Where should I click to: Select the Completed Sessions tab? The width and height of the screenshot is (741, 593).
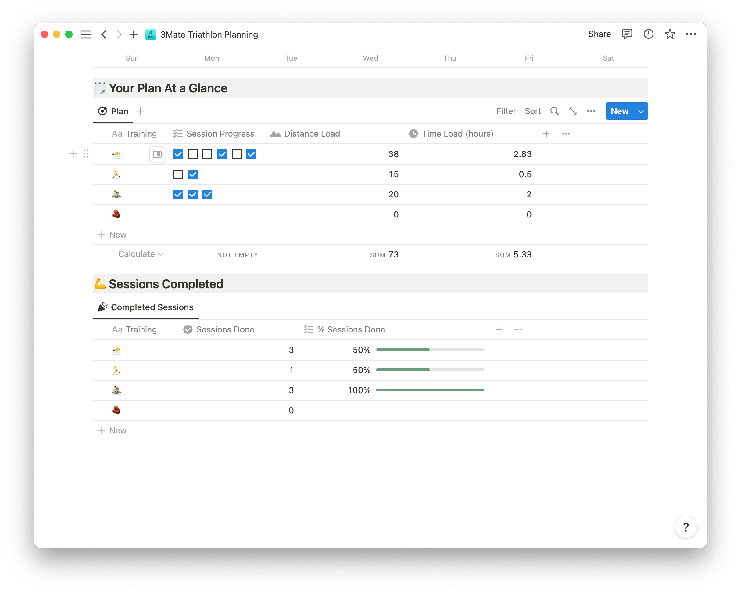click(x=145, y=307)
